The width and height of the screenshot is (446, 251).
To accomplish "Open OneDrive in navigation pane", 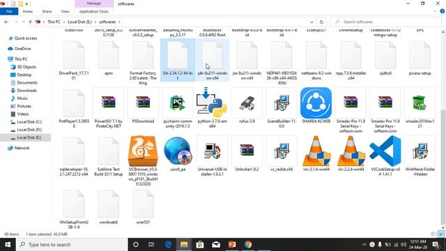I will tap(22, 49).
